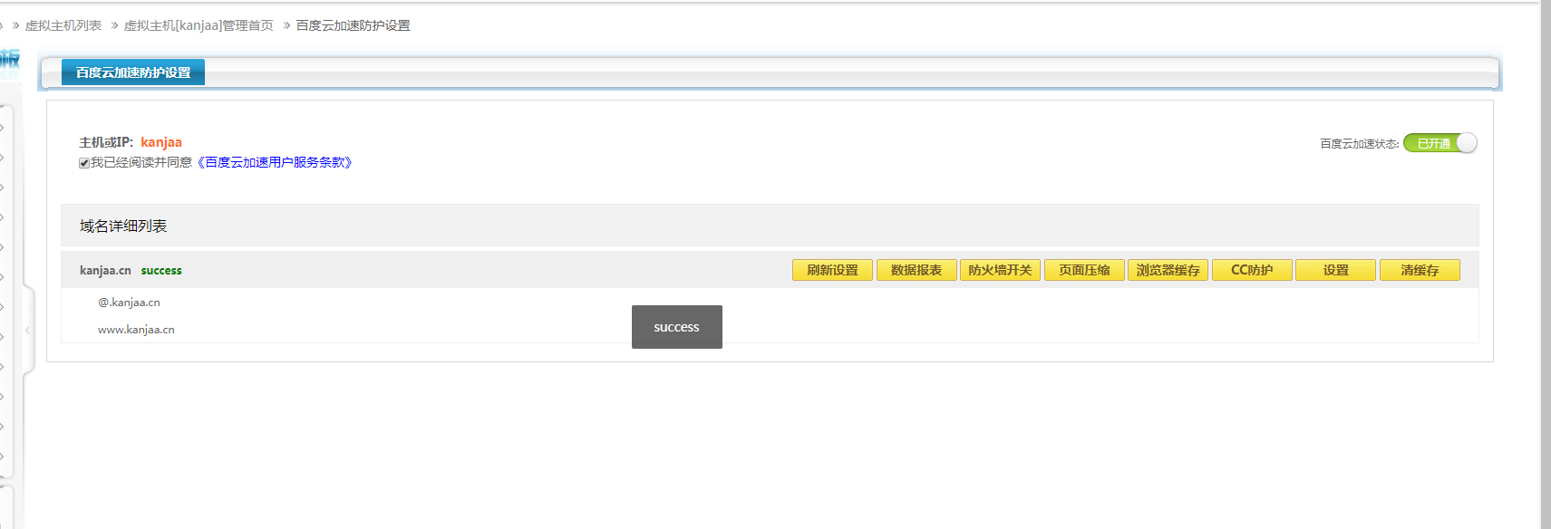Open the 数据报表 data report
This screenshot has height=529, width=1551.
(x=916, y=270)
